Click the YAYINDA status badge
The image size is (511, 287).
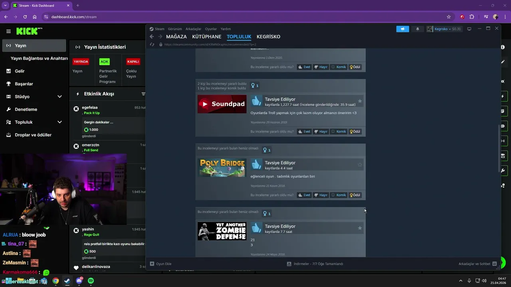click(x=81, y=61)
